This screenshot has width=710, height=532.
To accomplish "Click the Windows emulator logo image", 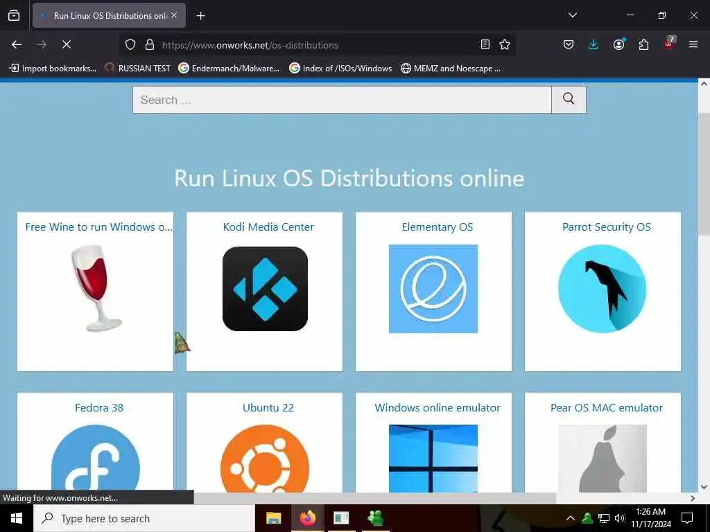I will tap(433, 459).
